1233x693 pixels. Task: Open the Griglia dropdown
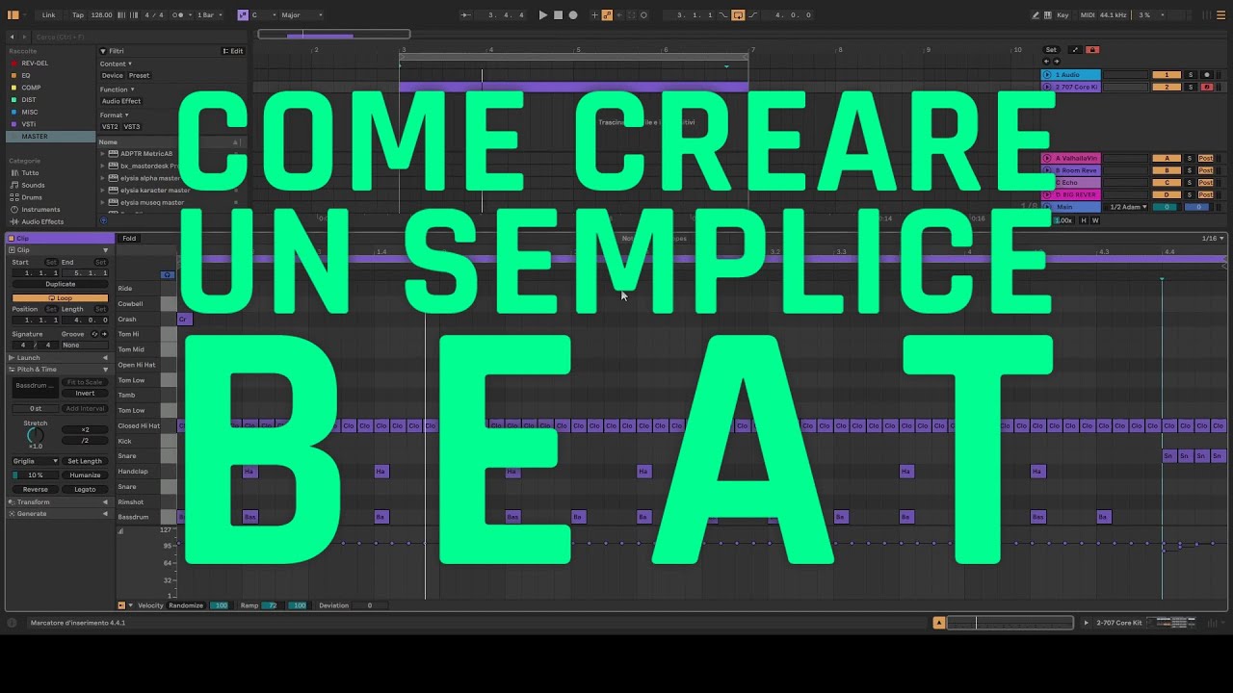click(x=35, y=461)
